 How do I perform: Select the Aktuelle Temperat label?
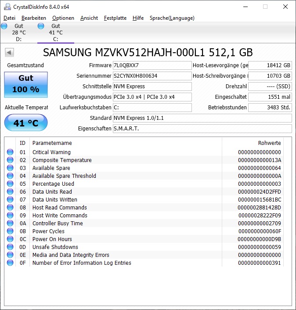pos(26,108)
